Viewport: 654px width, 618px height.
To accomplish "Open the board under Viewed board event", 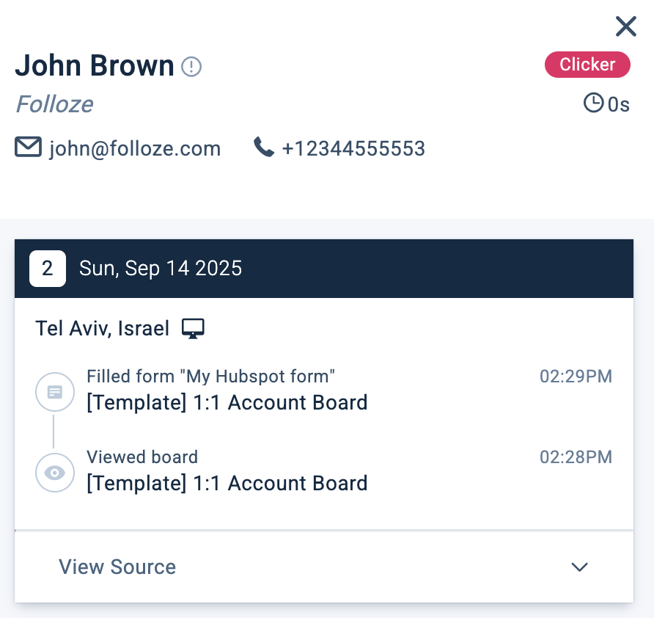I will pyautogui.click(x=227, y=483).
